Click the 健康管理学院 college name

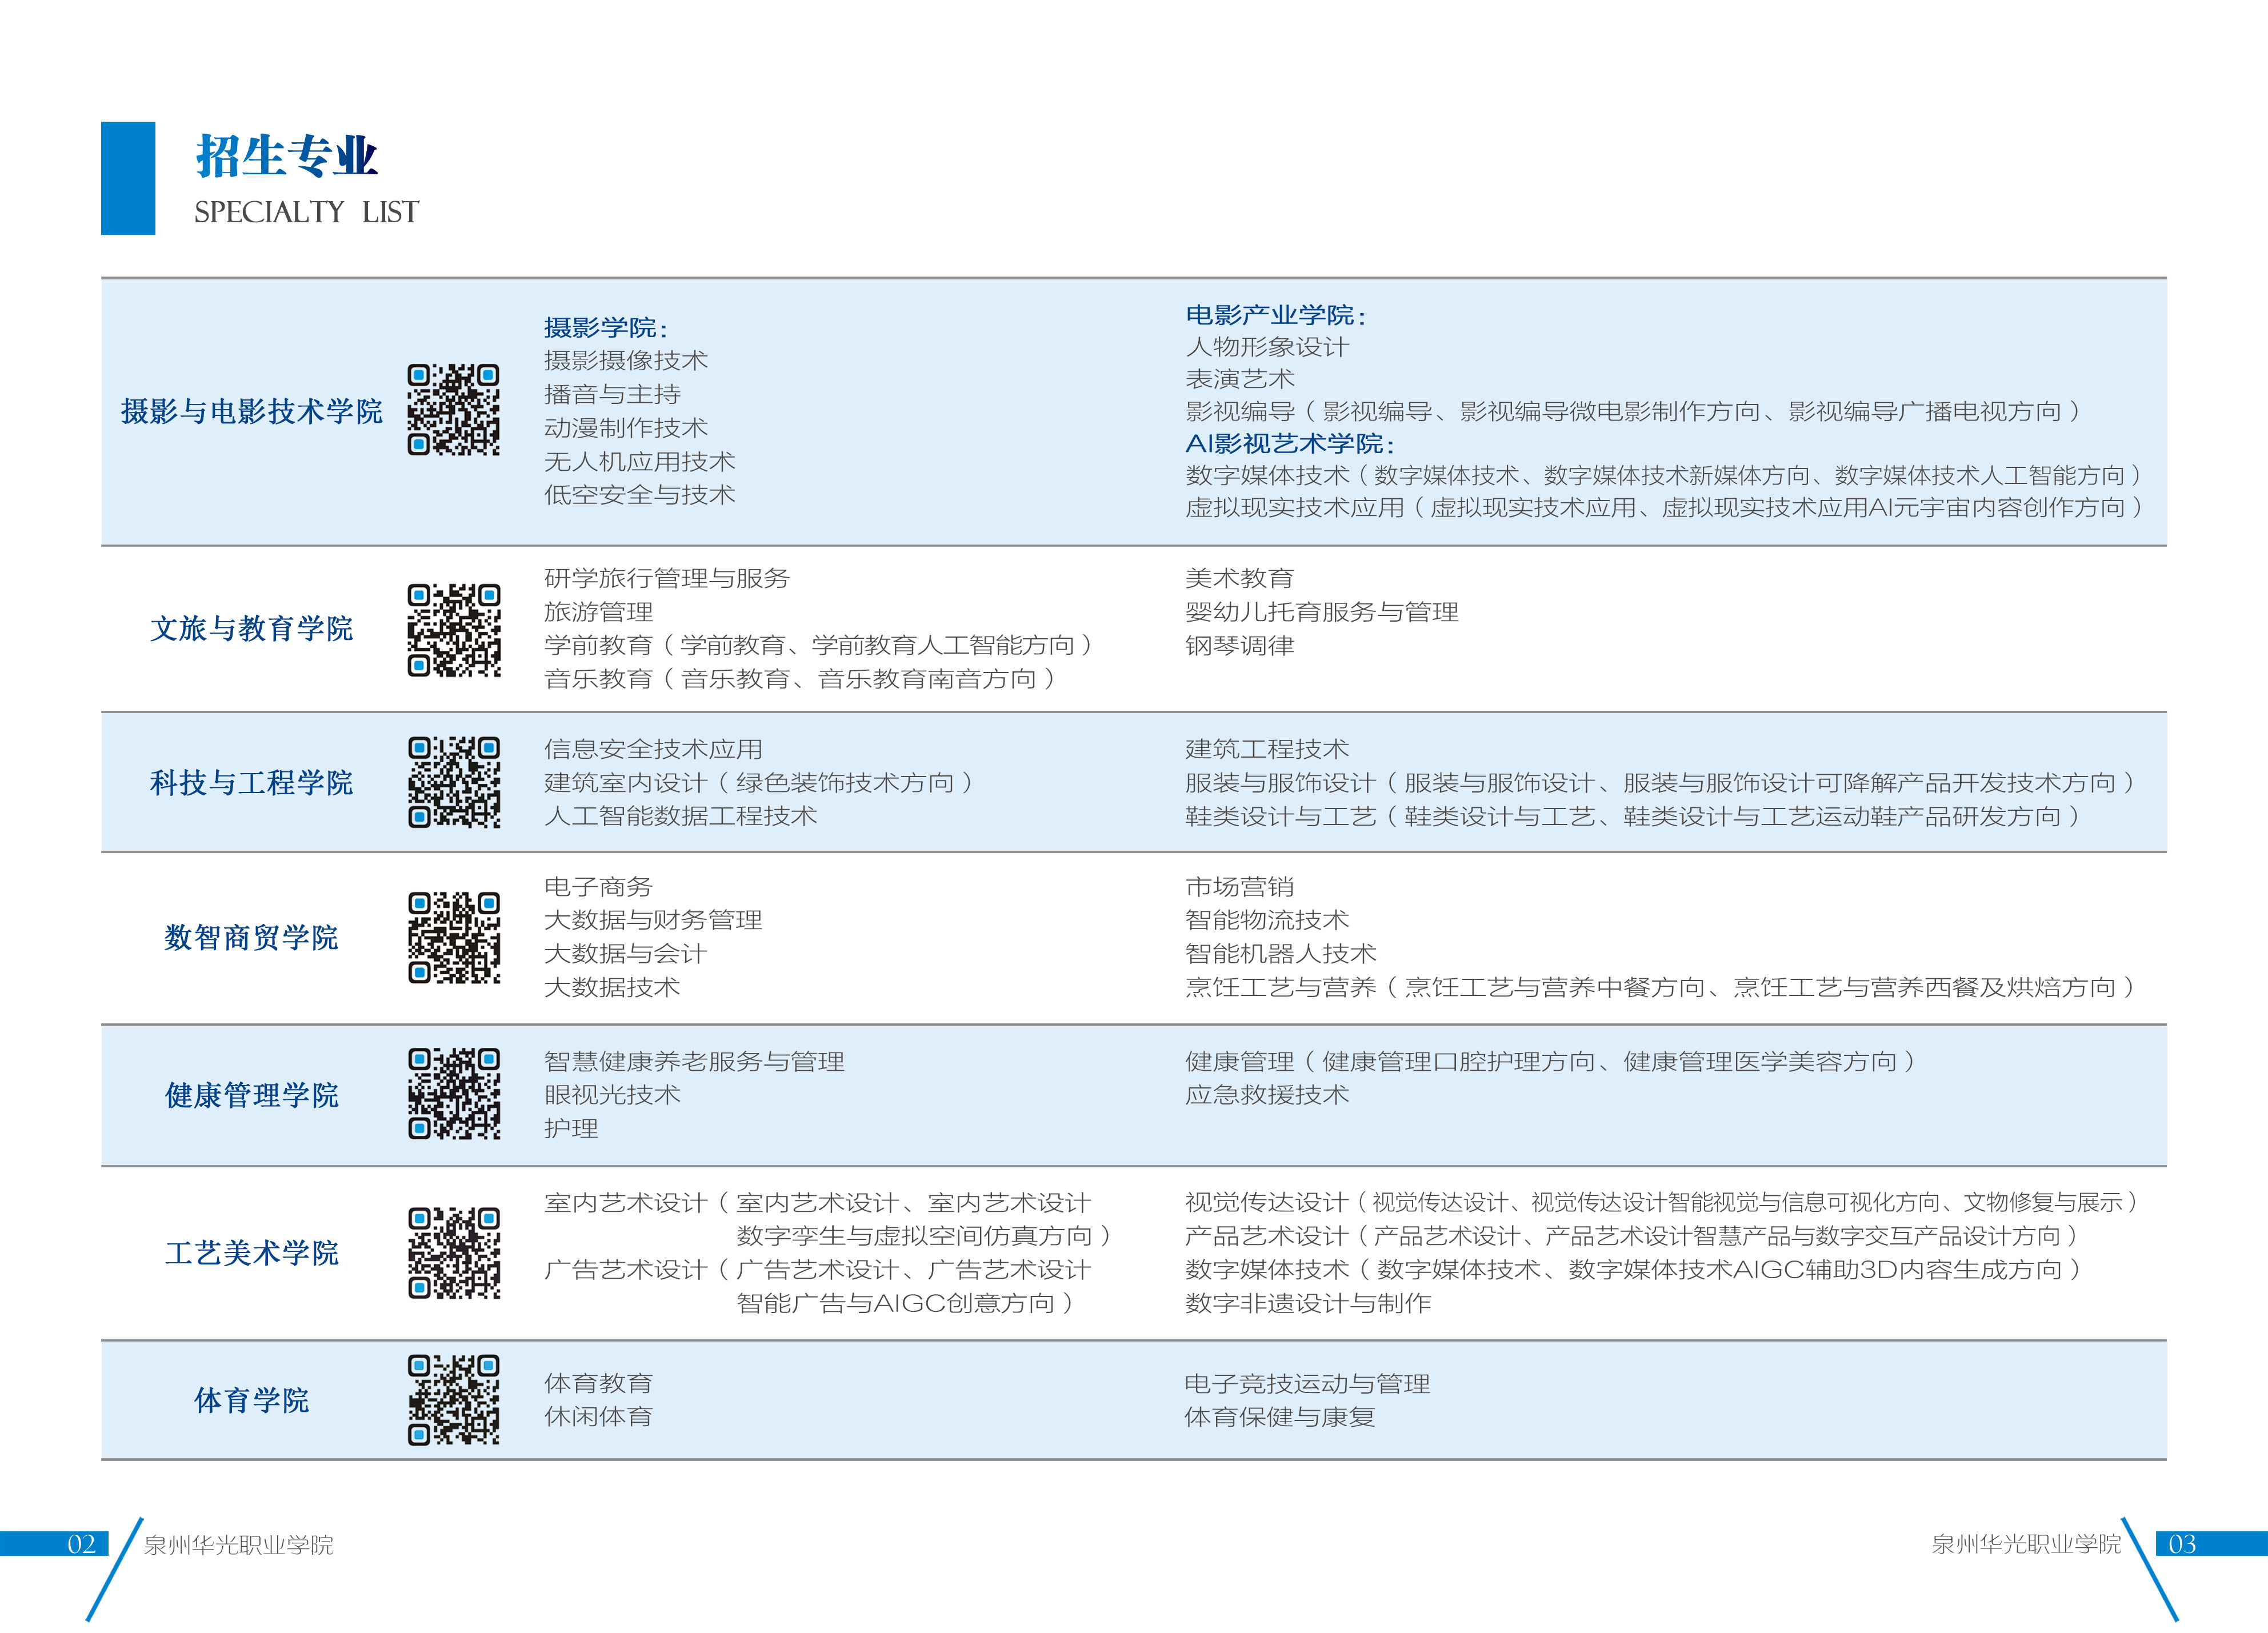(251, 1095)
